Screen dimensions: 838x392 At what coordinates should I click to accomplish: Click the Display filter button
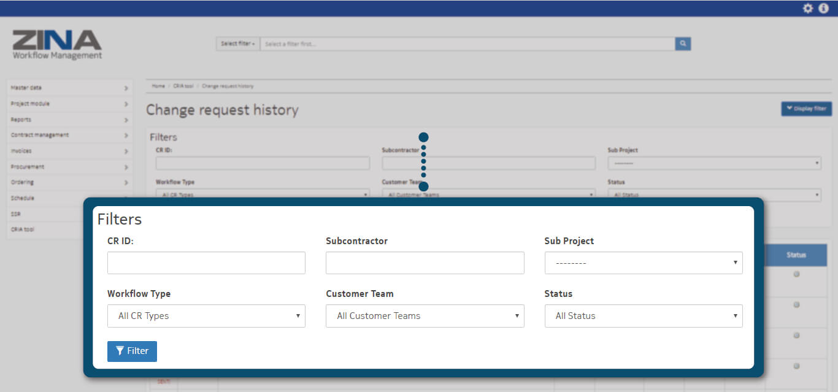coord(806,109)
